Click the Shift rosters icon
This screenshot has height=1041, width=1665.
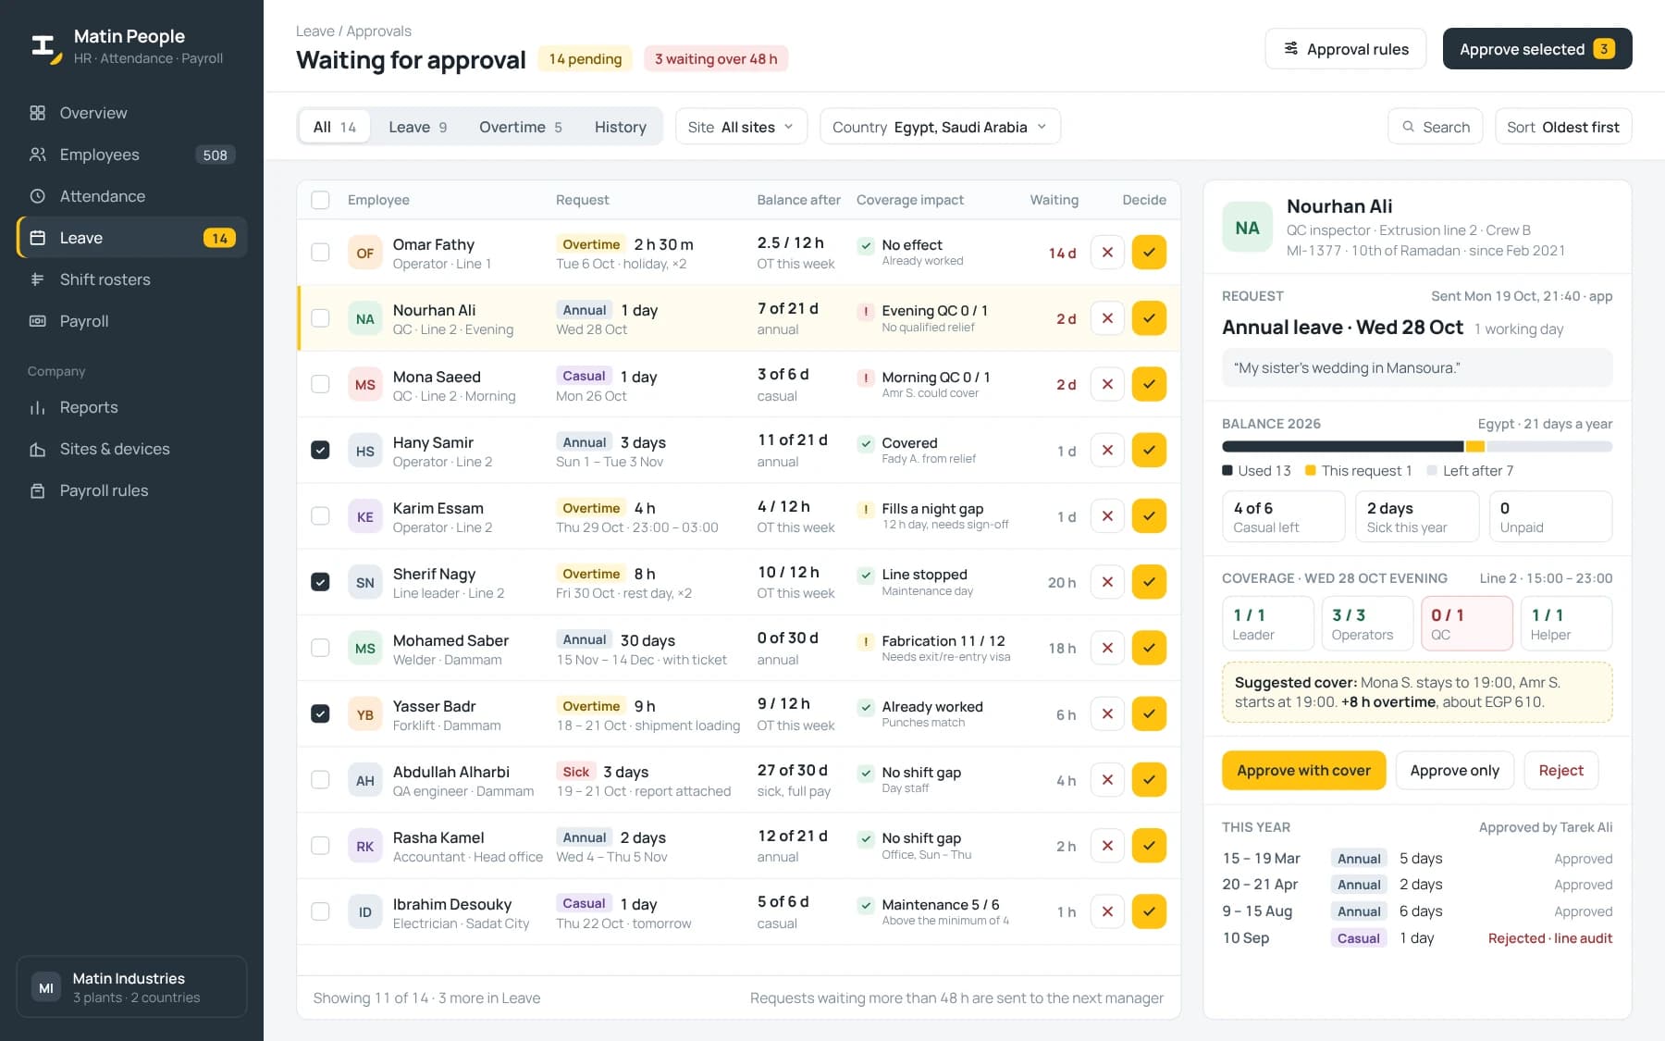point(38,279)
